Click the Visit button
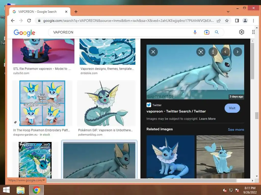The width and height of the screenshot is (261, 195). (x=232, y=108)
